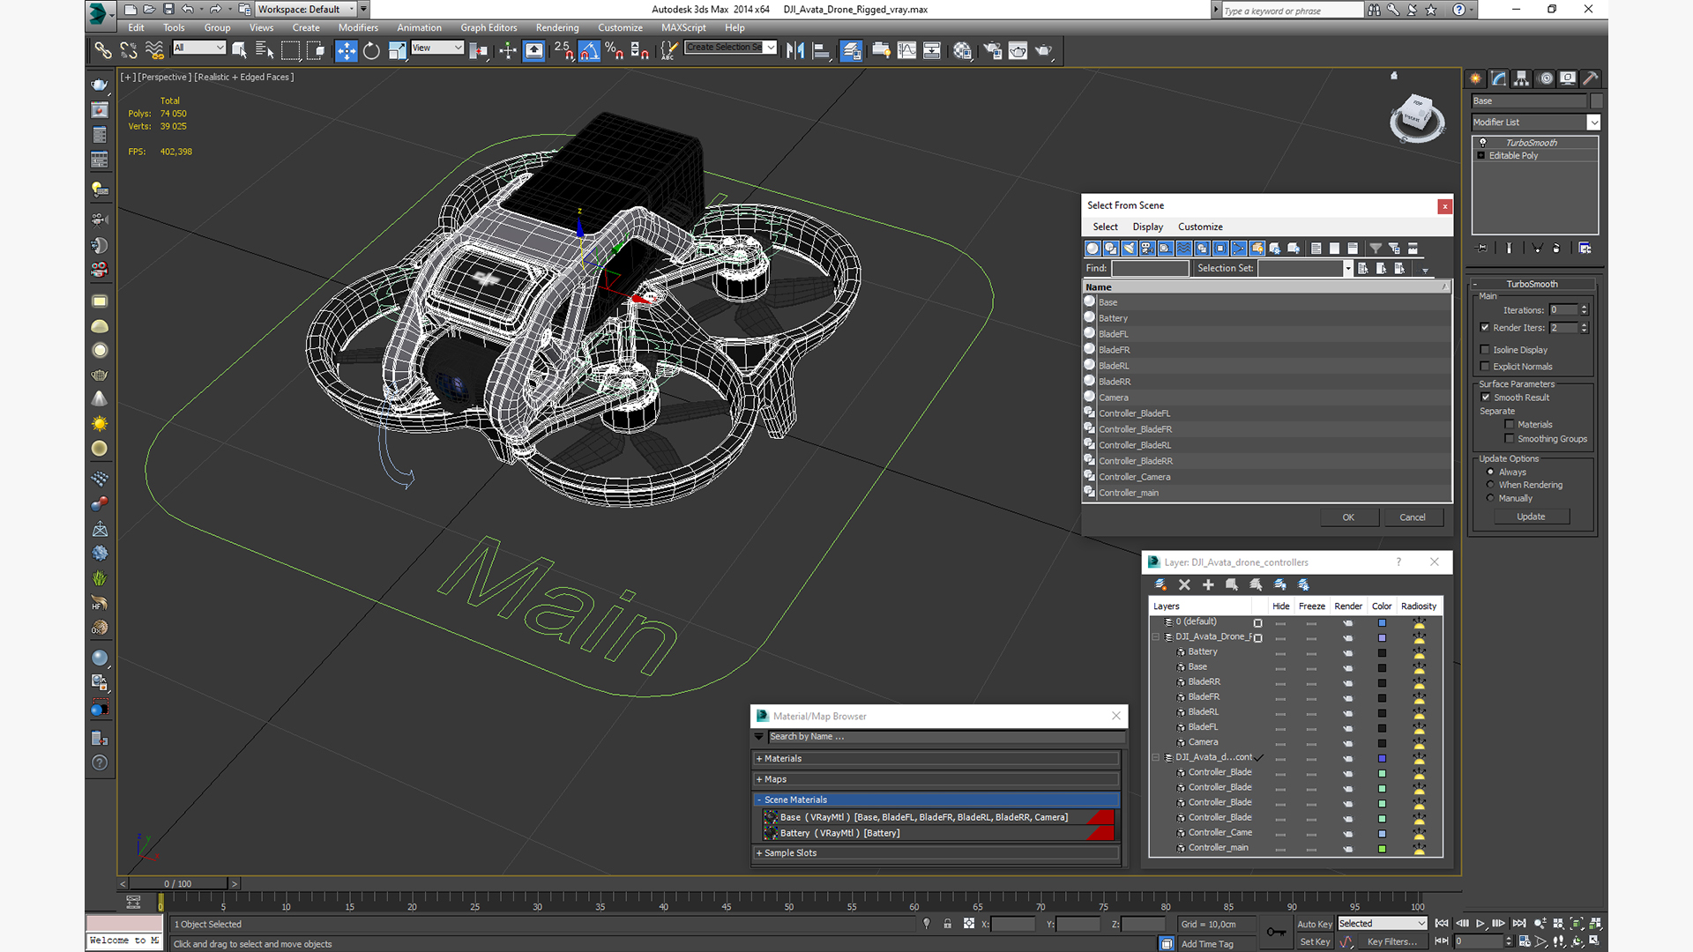This screenshot has width=1693, height=952.
Task: Go to End of animation
Action: (x=1519, y=923)
